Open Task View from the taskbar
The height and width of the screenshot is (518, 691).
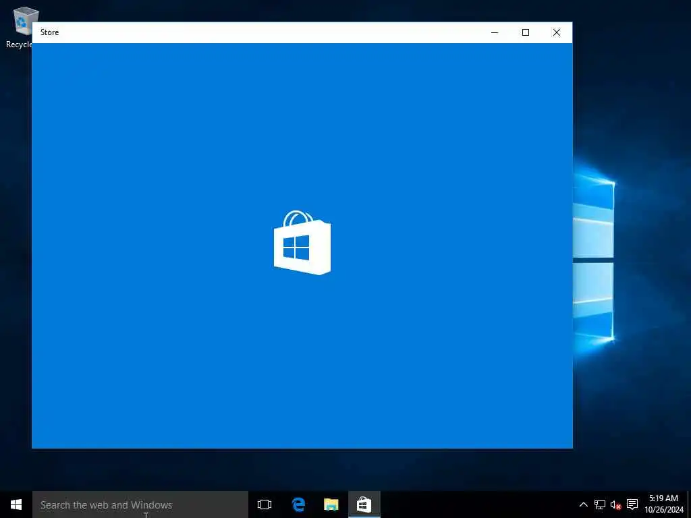[265, 505]
